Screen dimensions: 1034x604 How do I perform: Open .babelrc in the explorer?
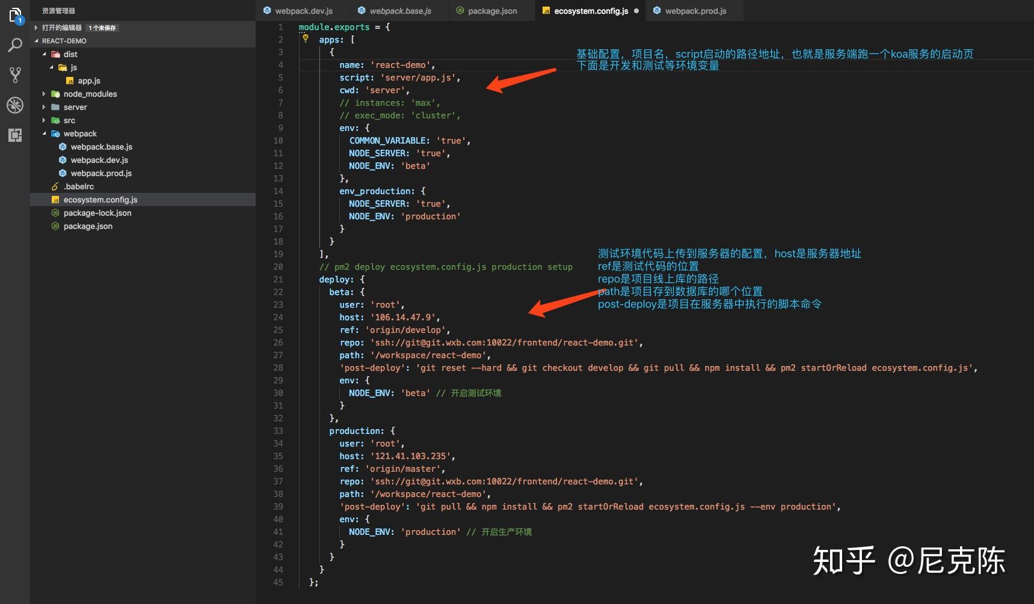click(x=79, y=186)
